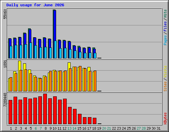The width and height of the screenshot is (169, 132).
Task: Click day 1 on the date axis
Action: pyautogui.click(x=11, y=128)
